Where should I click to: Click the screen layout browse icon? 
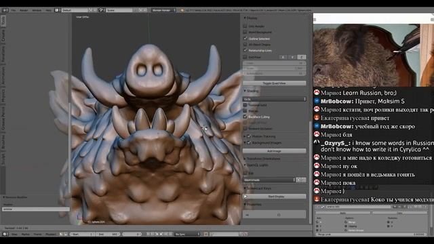tap(57, 10)
